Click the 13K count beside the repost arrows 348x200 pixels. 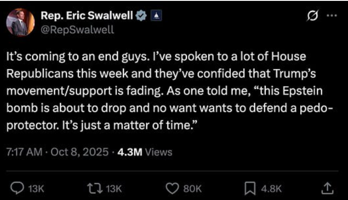pos(113,189)
